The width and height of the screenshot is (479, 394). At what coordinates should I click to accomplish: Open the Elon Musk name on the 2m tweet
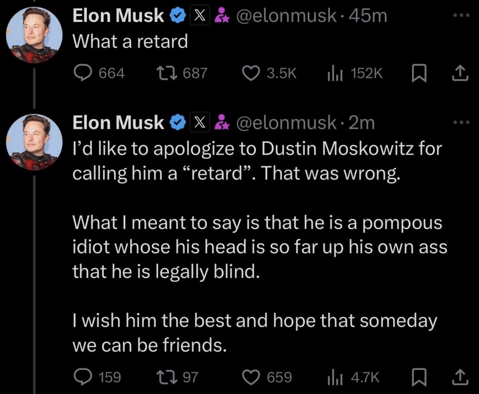click(x=118, y=123)
